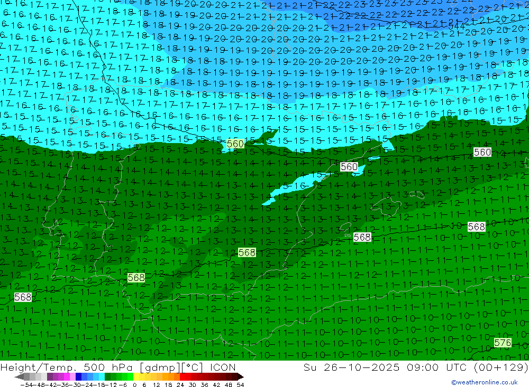
Task: Pick the cyan swatch on the colour scale
Action: [102, 376]
